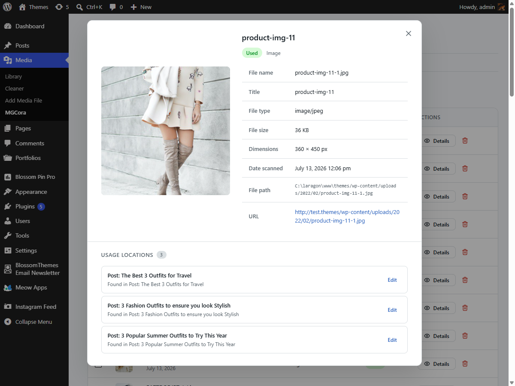Image resolution: width=515 pixels, height=386 pixels.
Task: Open the comments bubble showing 0
Action: [x=116, y=7]
